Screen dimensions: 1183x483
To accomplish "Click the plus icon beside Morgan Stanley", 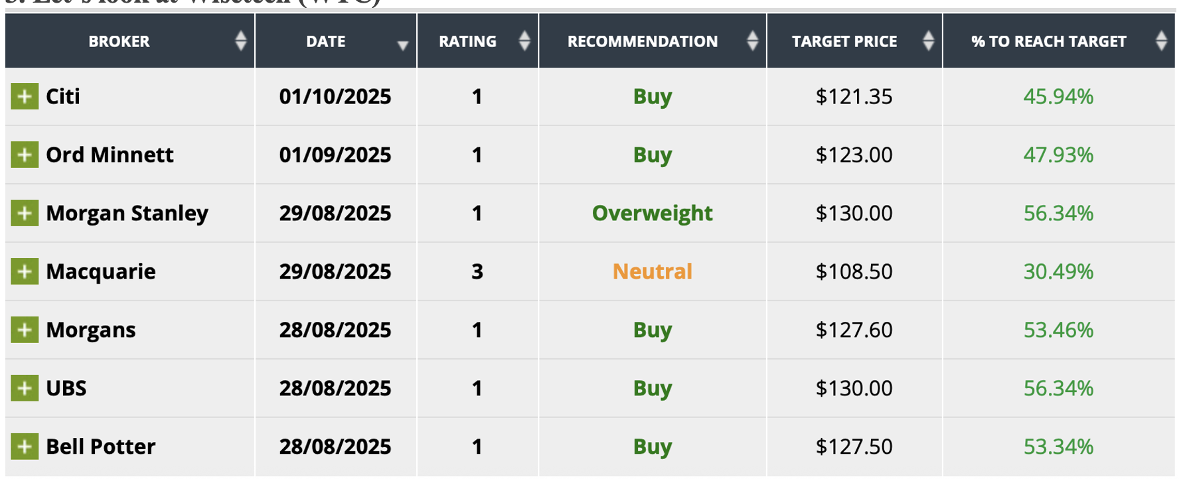I will click(x=25, y=214).
